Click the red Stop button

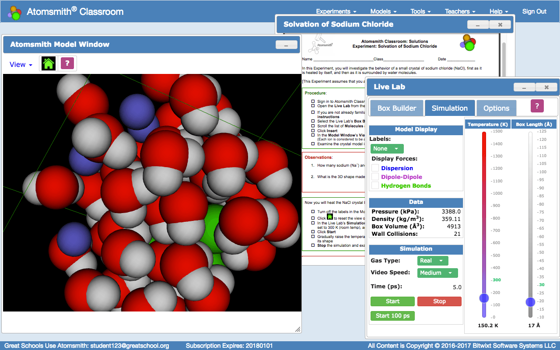pos(439,301)
